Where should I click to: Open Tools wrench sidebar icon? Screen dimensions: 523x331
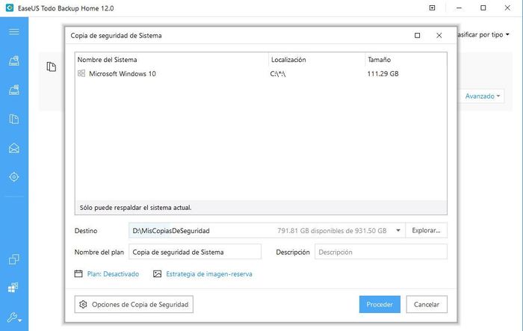(x=14, y=317)
